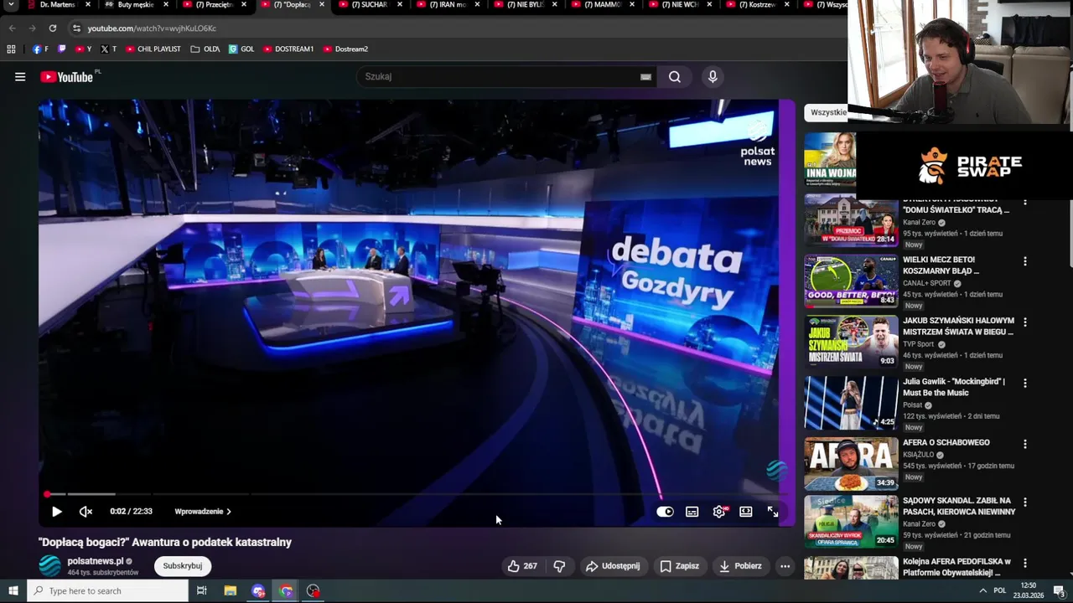This screenshot has height=603, width=1073.
Task: Switch to the SUCHAR tab
Action: pyautogui.click(x=369, y=5)
